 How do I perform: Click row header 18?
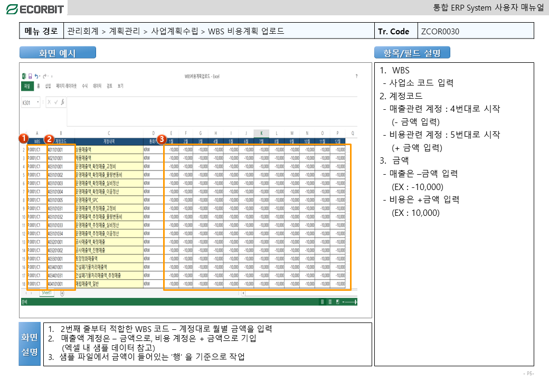[24, 284]
